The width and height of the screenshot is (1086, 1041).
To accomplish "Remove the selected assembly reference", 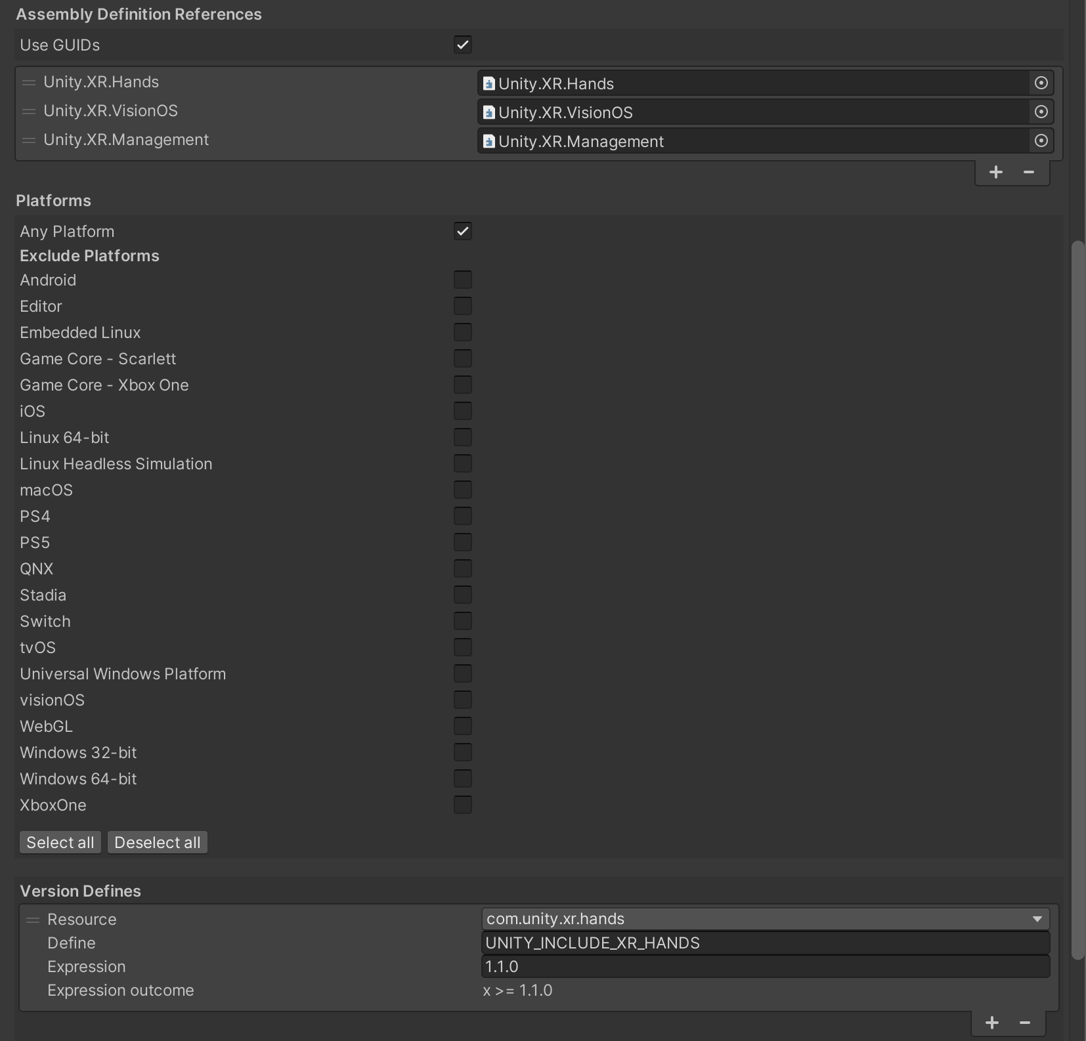I will click(1028, 172).
